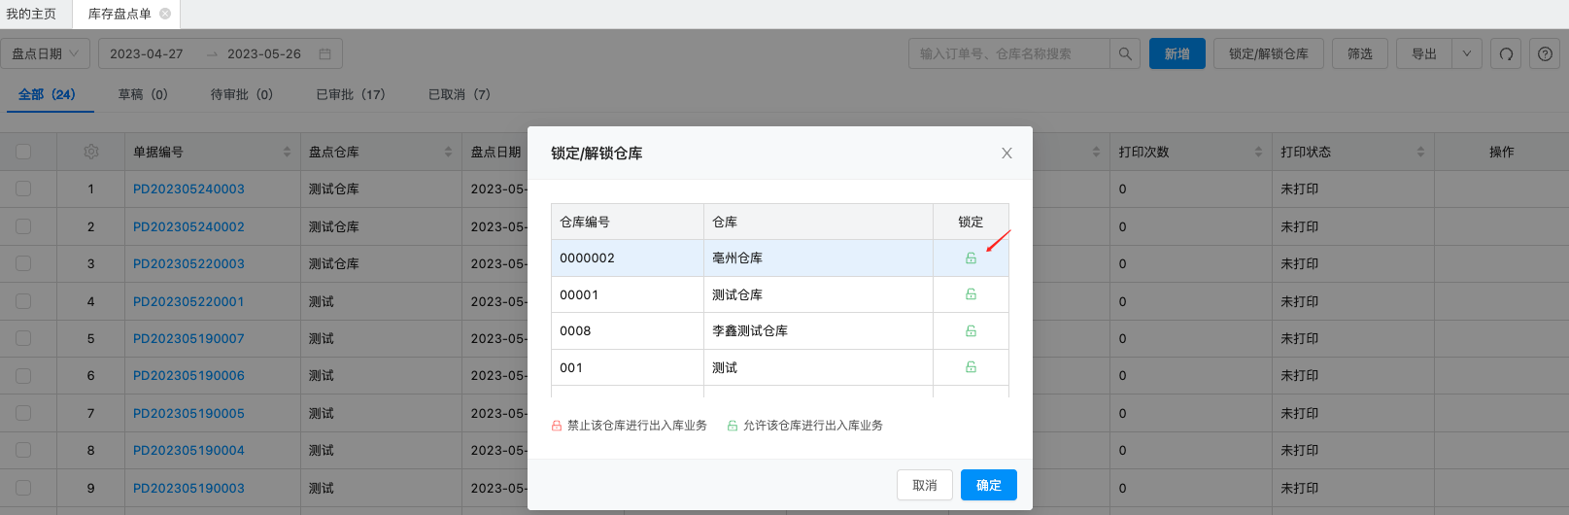Screen dimensions: 1569x515
Task: Click red lock legend 禁止该仓库进行出入库业务
Action: 630,426
